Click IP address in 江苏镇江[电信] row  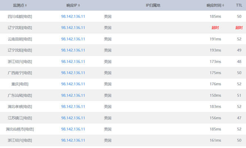73,118
